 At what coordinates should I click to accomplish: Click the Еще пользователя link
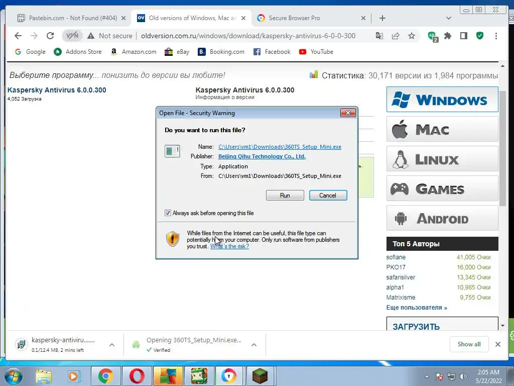pyautogui.click(x=416, y=308)
